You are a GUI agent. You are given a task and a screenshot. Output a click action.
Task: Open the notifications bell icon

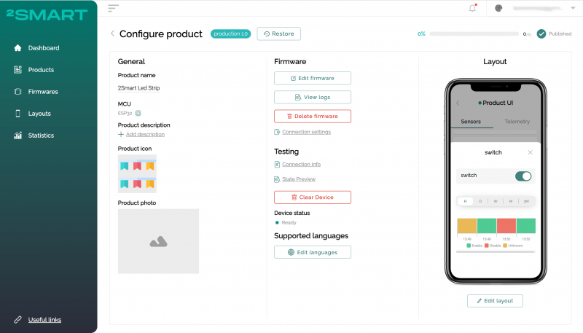click(x=472, y=8)
